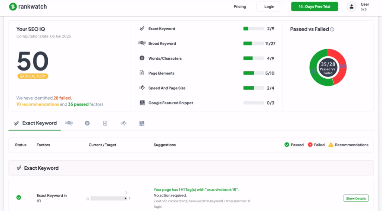Click the red Failed legend icon

pyautogui.click(x=310, y=145)
